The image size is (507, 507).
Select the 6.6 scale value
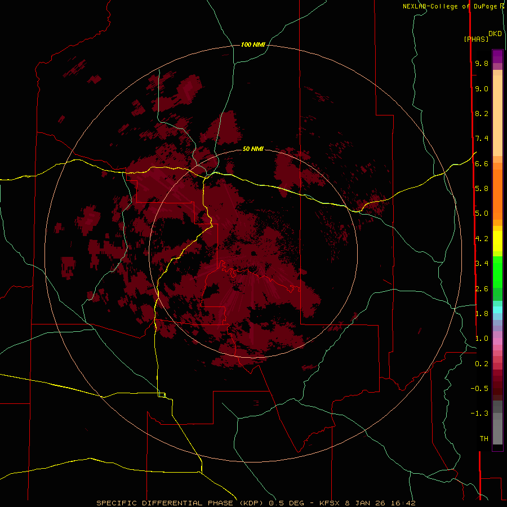coord(482,163)
